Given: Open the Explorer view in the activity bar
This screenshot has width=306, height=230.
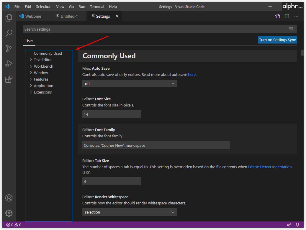Looking at the screenshot, I should [x=9, y=18].
